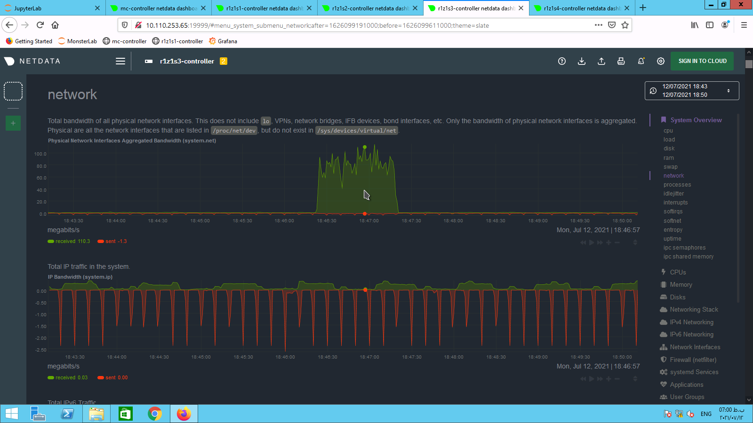Open Netdata settings gear icon

661,61
